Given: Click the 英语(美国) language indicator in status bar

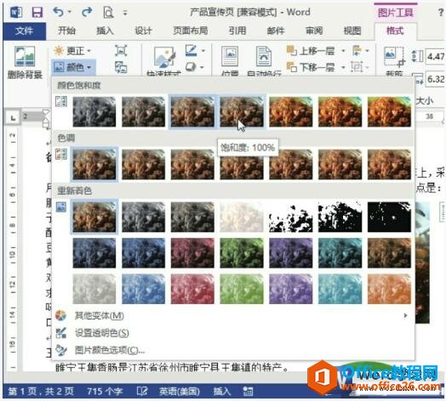Looking at the screenshot, I should pos(180,392).
